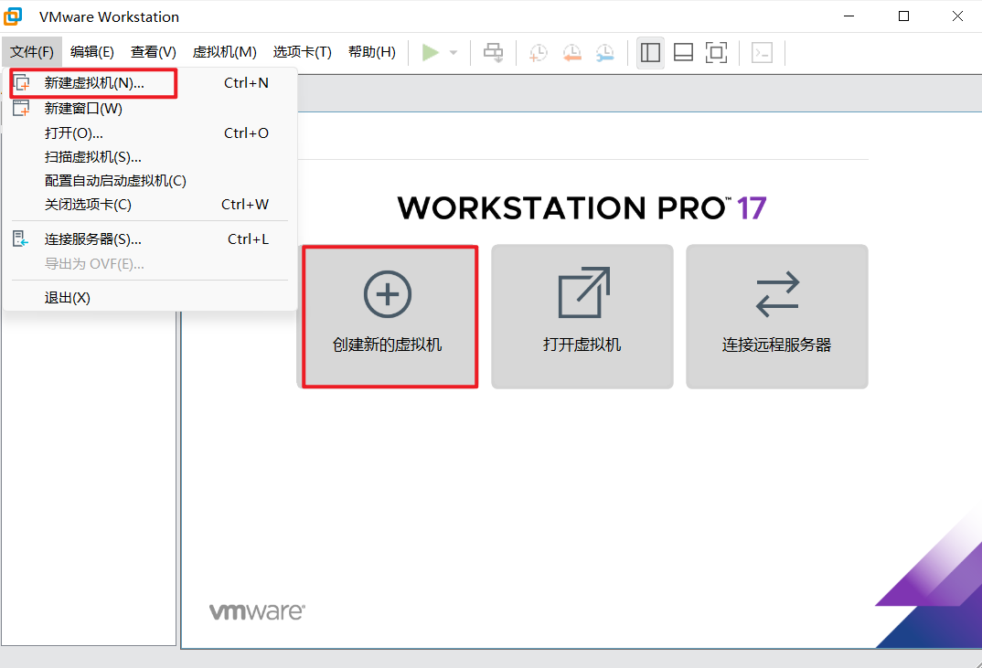Click the console view toolbar icon
The image size is (982, 668).
point(762,53)
